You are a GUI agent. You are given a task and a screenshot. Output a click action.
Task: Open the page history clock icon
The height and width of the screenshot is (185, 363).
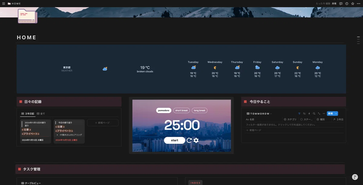tap(347, 4)
